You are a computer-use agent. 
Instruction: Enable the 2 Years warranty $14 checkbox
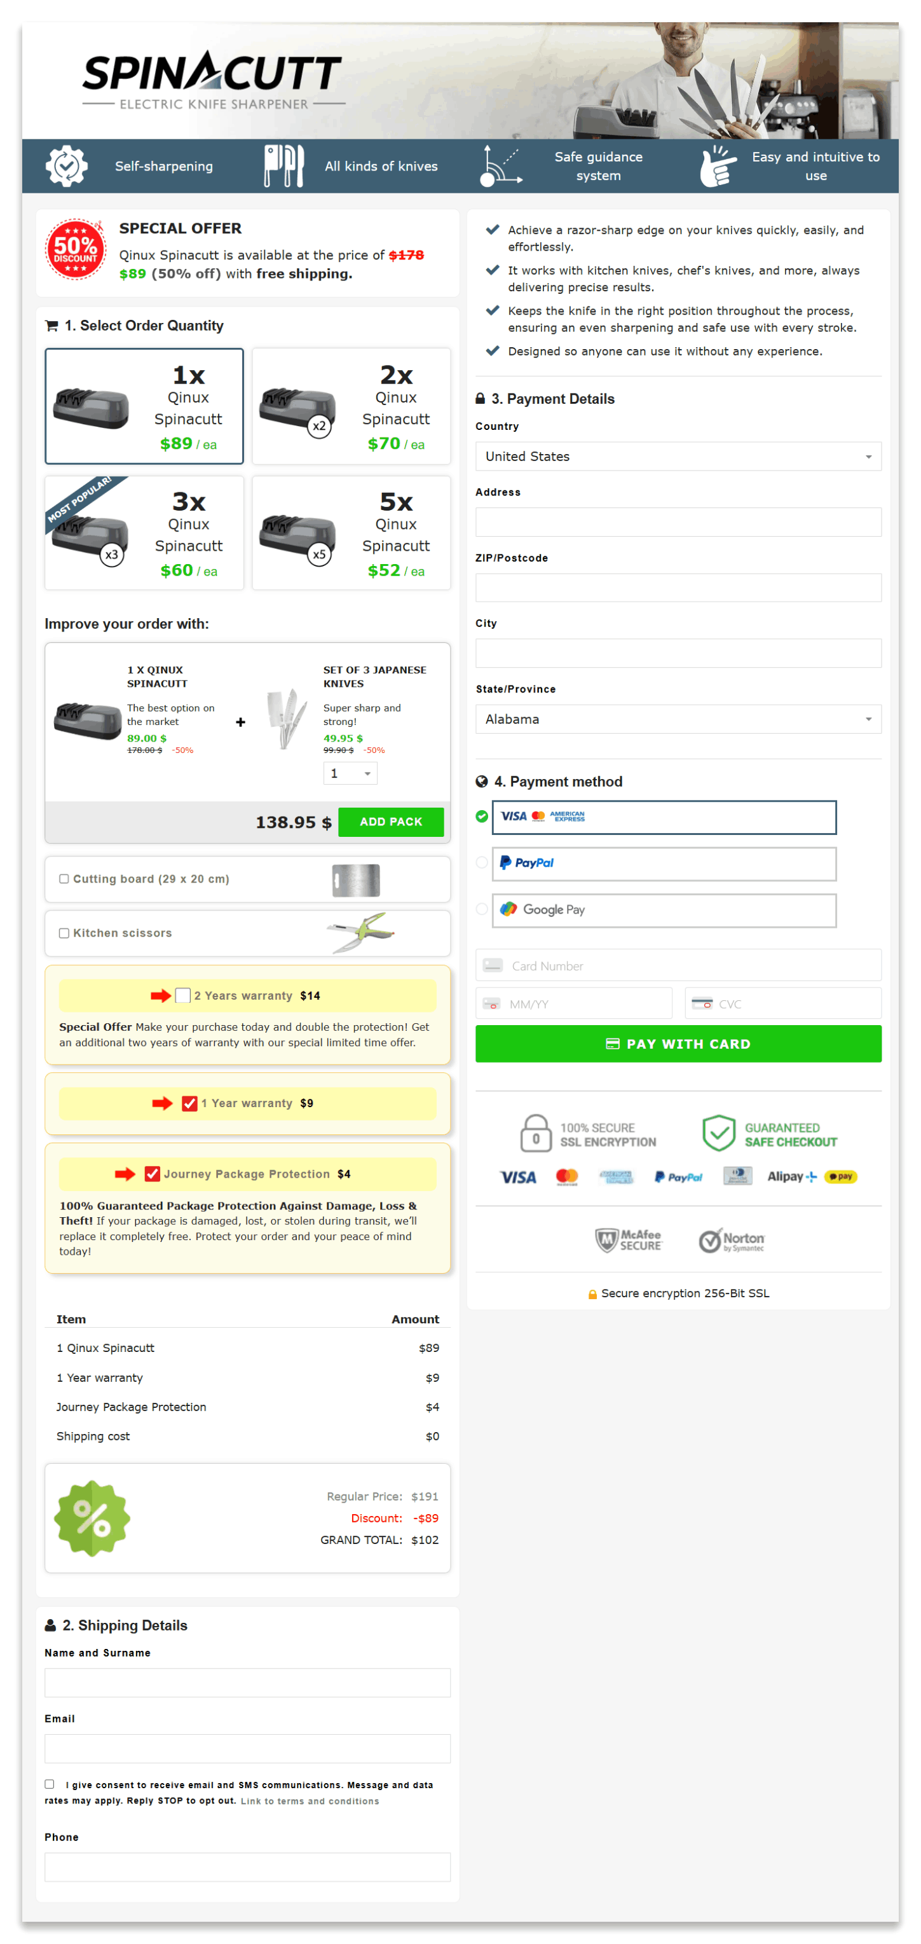[182, 995]
